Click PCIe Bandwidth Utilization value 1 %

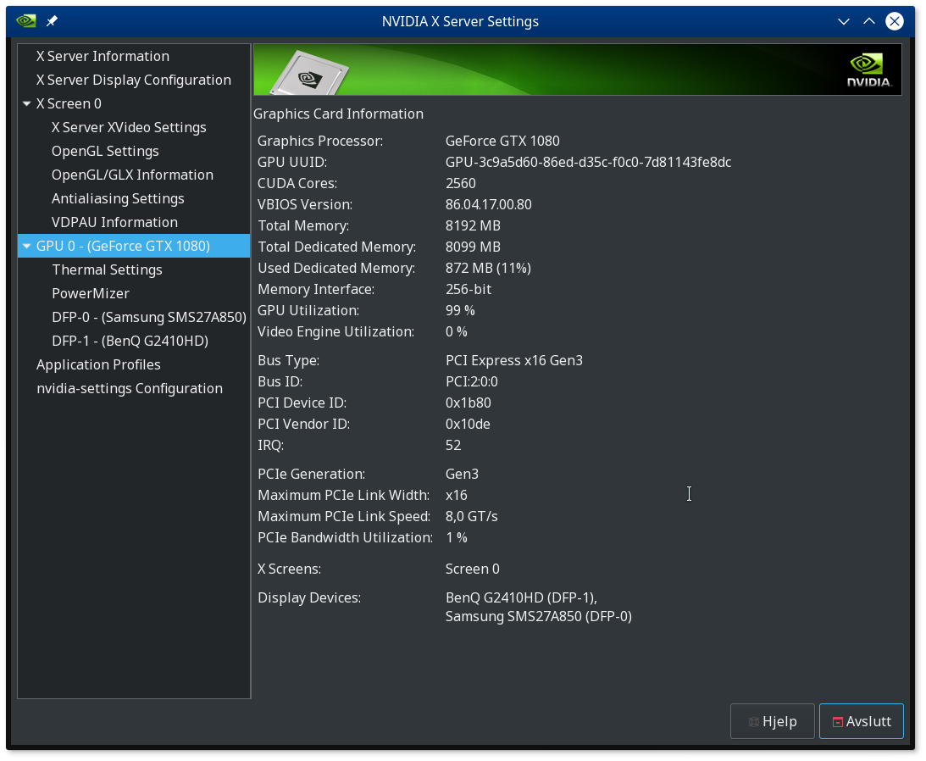pyautogui.click(x=457, y=537)
